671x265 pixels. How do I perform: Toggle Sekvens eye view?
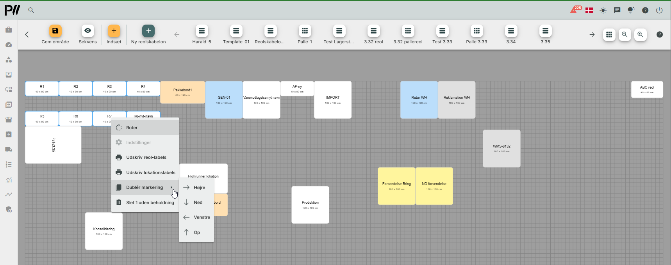[x=88, y=35]
